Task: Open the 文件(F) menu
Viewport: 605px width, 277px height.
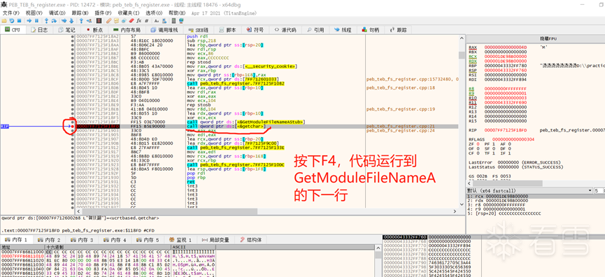Action: (x=10, y=13)
